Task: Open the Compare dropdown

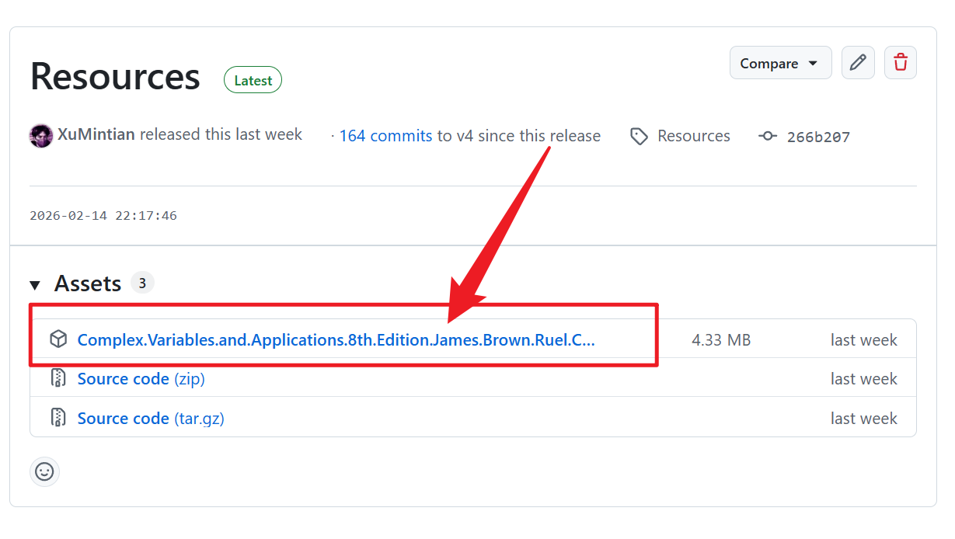Action: (x=779, y=63)
